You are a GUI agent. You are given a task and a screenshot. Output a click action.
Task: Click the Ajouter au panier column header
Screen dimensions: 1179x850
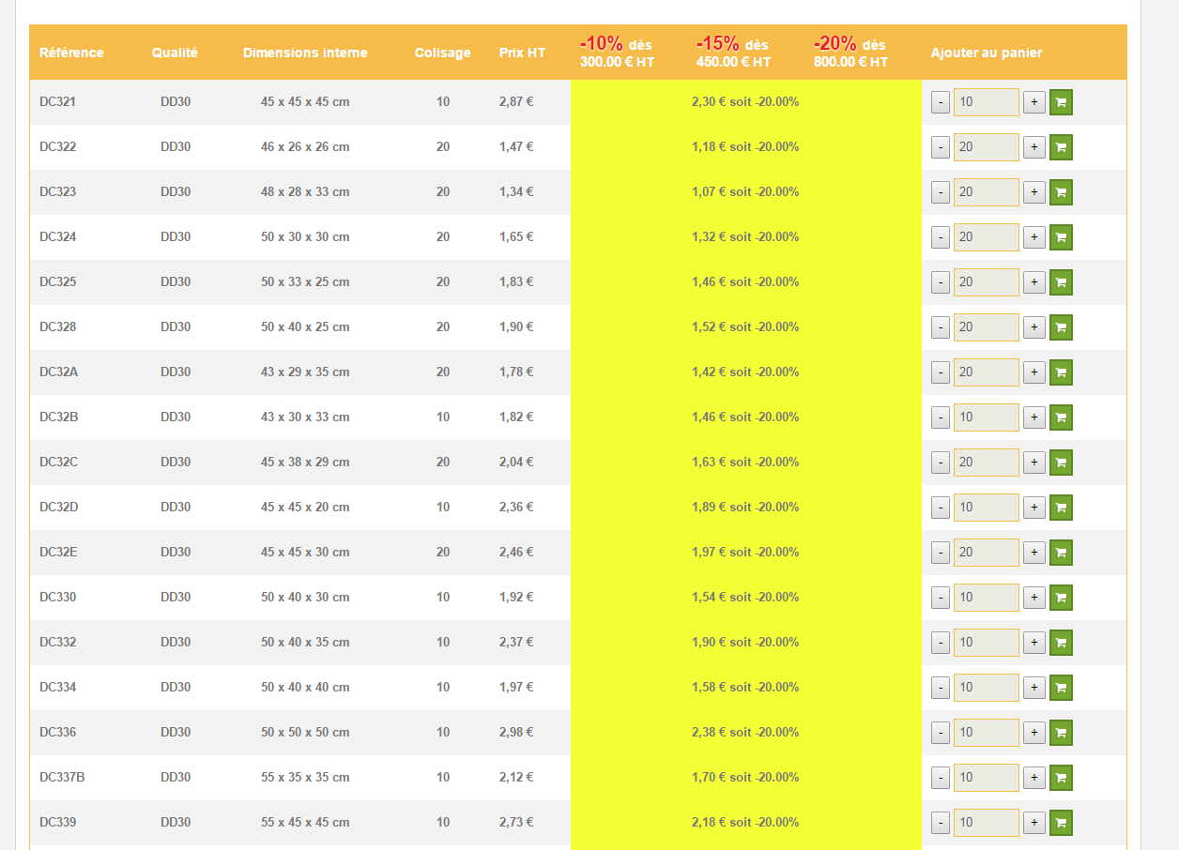(987, 53)
